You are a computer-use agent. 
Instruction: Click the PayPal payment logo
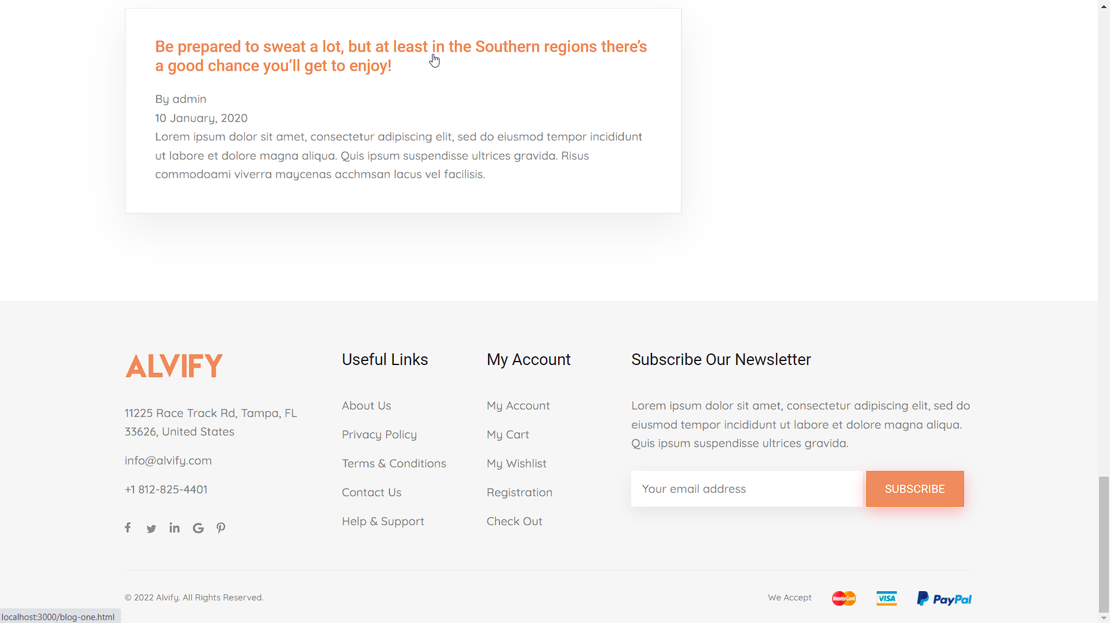coord(944,598)
